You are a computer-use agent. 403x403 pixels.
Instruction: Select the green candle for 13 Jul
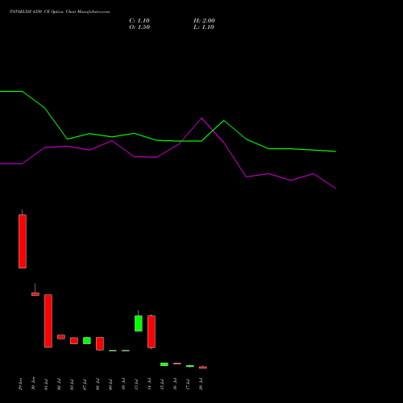tap(139, 323)
